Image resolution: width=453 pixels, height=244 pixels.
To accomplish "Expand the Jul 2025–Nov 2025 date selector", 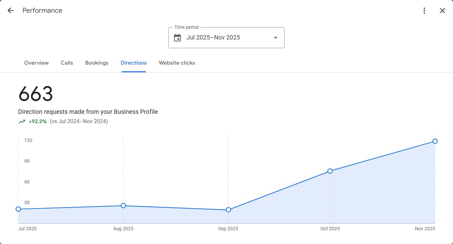I will click(x=226, y=37).
